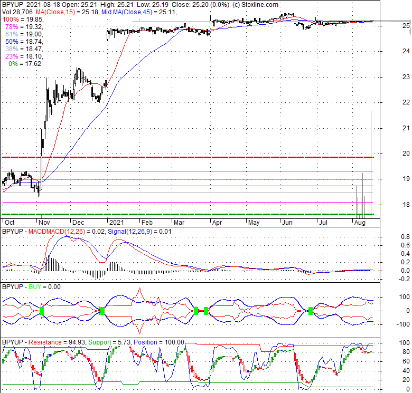Click the green buy marker near late December
Image resolution: width=412 pixels, height=393 pixels.
coord(102,311)
